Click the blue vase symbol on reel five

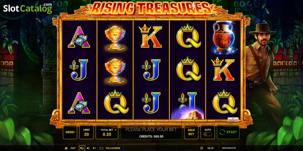point(223,37)
